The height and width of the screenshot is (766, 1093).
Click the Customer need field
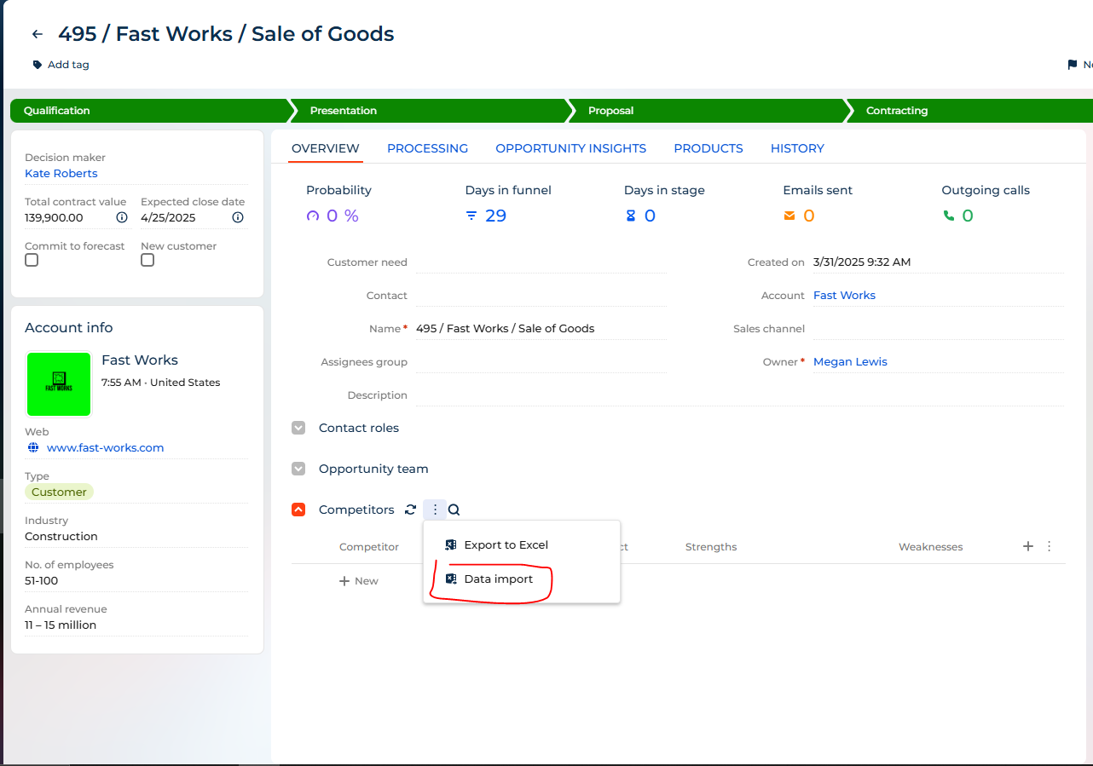click(x=541, y=262)
